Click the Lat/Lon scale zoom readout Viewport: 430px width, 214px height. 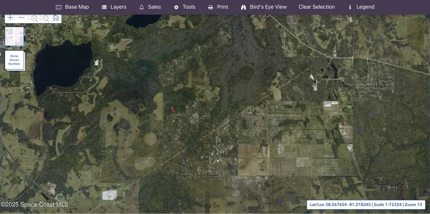click(366, 204)
